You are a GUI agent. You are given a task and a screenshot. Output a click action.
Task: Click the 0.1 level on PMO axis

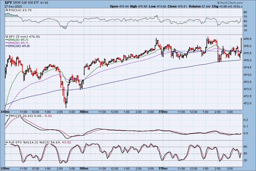(x=246, y=127)
